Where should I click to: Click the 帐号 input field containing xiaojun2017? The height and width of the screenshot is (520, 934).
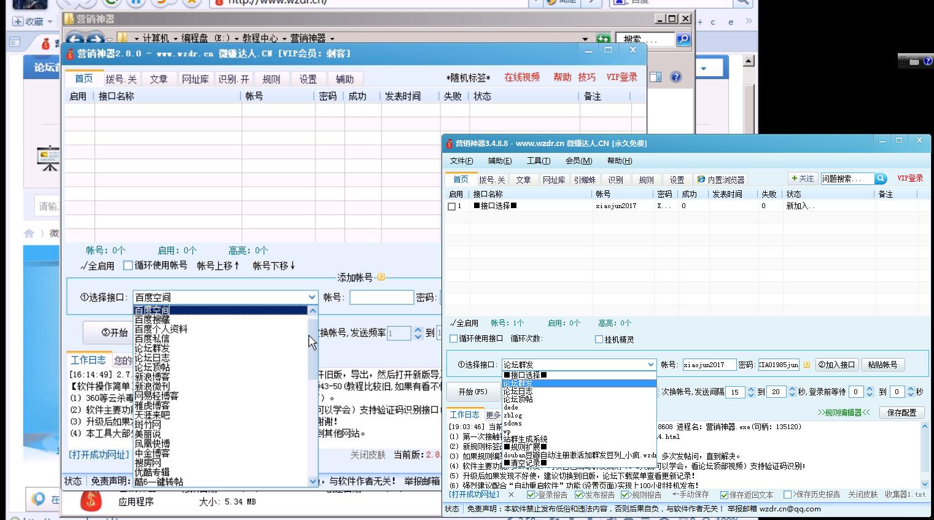[x=709, y=365]
